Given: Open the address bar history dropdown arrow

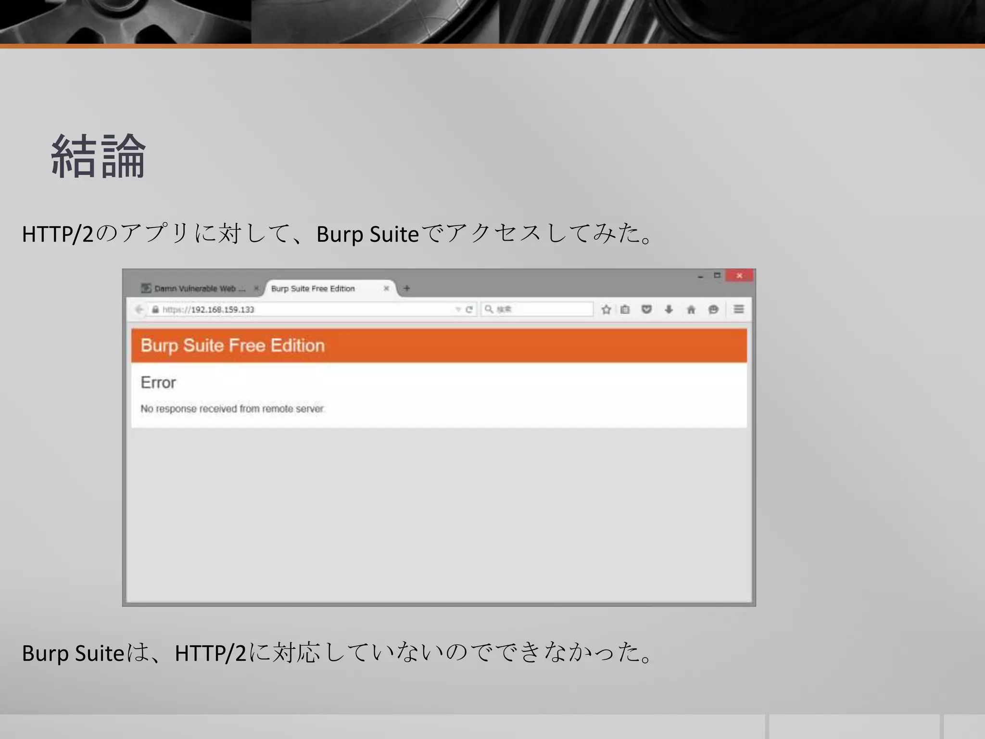Looking at the screenshot, I should [x=458, y=309].
